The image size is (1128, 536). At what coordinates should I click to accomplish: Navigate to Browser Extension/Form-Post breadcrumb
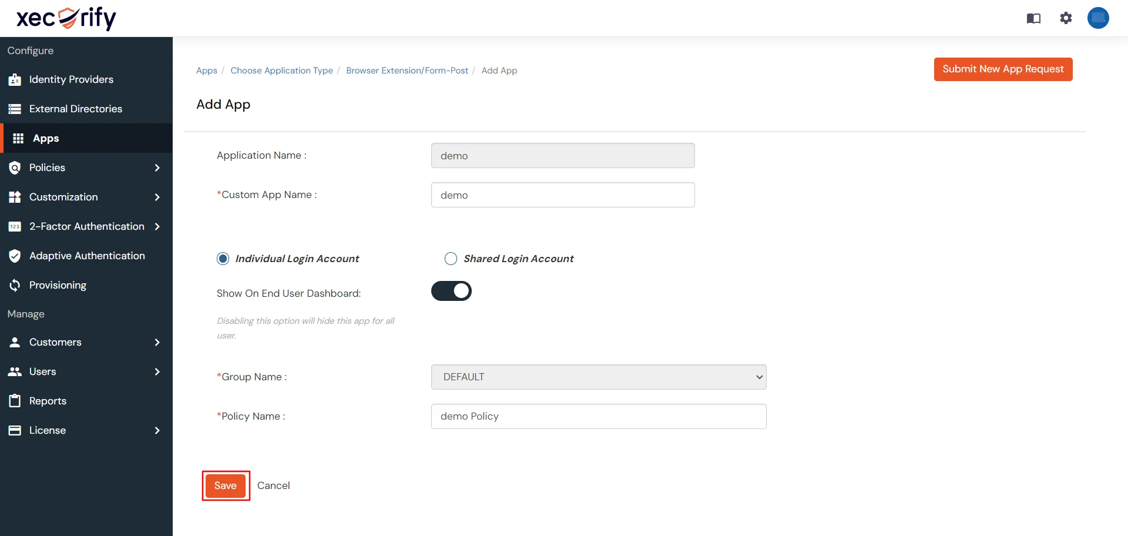point(407,71)
